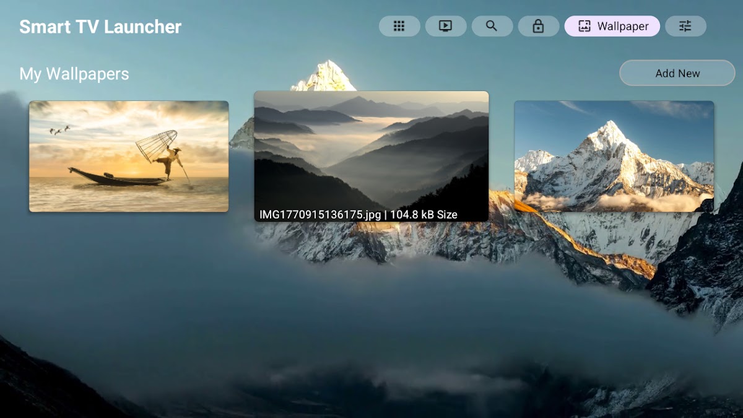
Task: Open the padlock icon in top bar
Action: coord(538,26)
